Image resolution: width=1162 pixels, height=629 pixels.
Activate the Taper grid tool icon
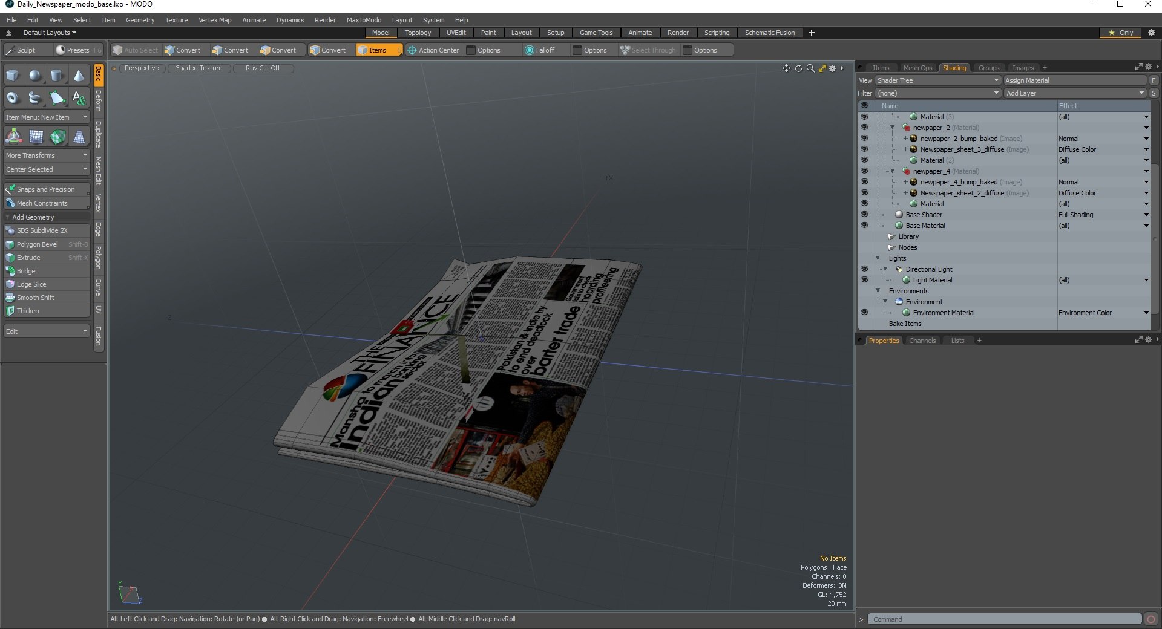tap(79, 137)
